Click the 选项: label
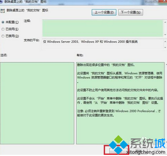Viewport: 167px width, 156px height. (4, 55)
